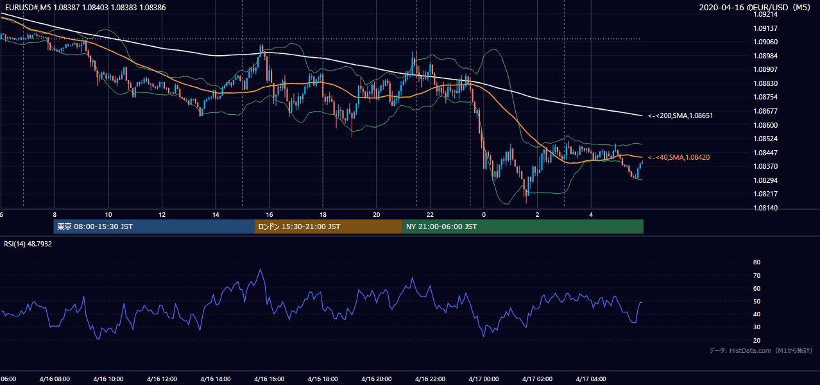
Task: Click hour label 18 under the price chart
Action: tap(323, 214)
